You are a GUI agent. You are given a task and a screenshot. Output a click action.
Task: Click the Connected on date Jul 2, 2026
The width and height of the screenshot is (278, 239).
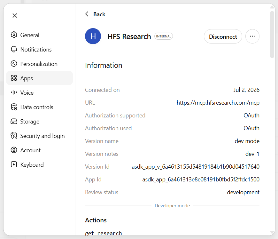(246, 90)
